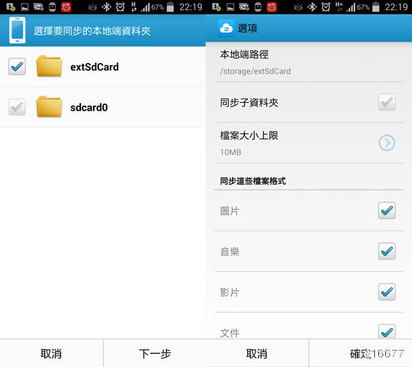
Task: Open the sdcard0 folder icon
Action: [x=49, y=106]
